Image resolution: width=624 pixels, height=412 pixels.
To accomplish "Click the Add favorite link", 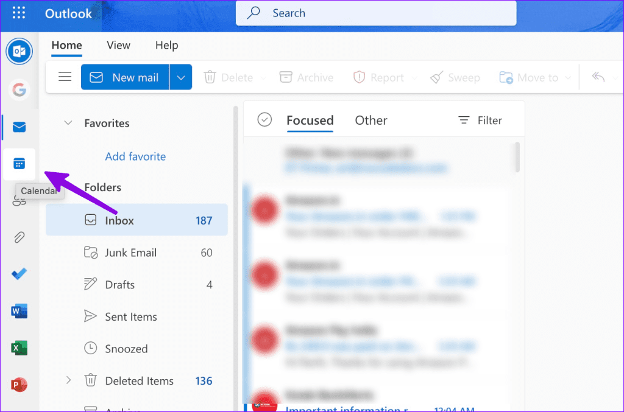I will [135, 156].
